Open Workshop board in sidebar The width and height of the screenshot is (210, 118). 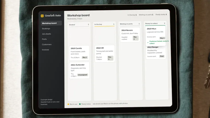[51, 23]
